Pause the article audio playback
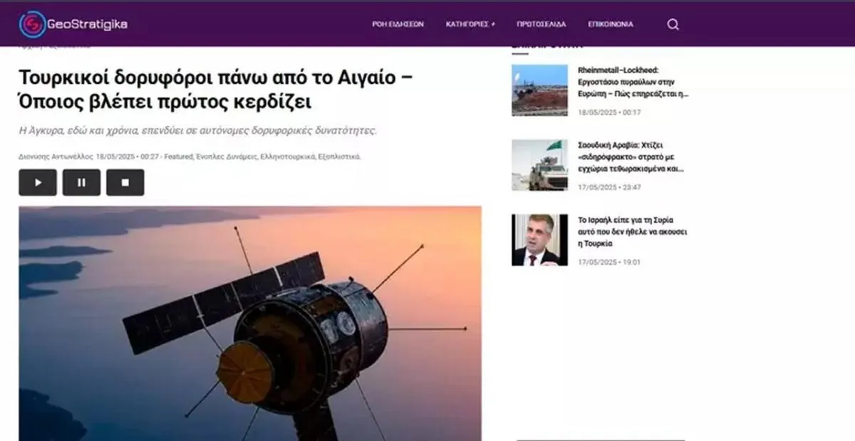Image resolution: width=855 pixels, height=441 pixels. click(x=81, y=183)
